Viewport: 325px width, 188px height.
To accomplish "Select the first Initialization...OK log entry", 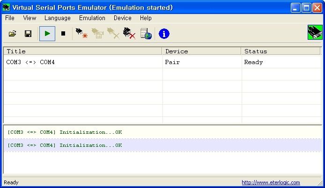I will coord(162,132).
